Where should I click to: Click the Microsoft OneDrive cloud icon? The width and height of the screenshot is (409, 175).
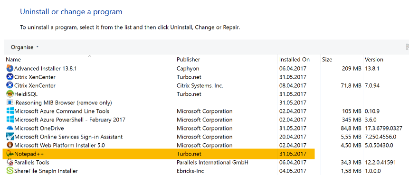point(10,128)
